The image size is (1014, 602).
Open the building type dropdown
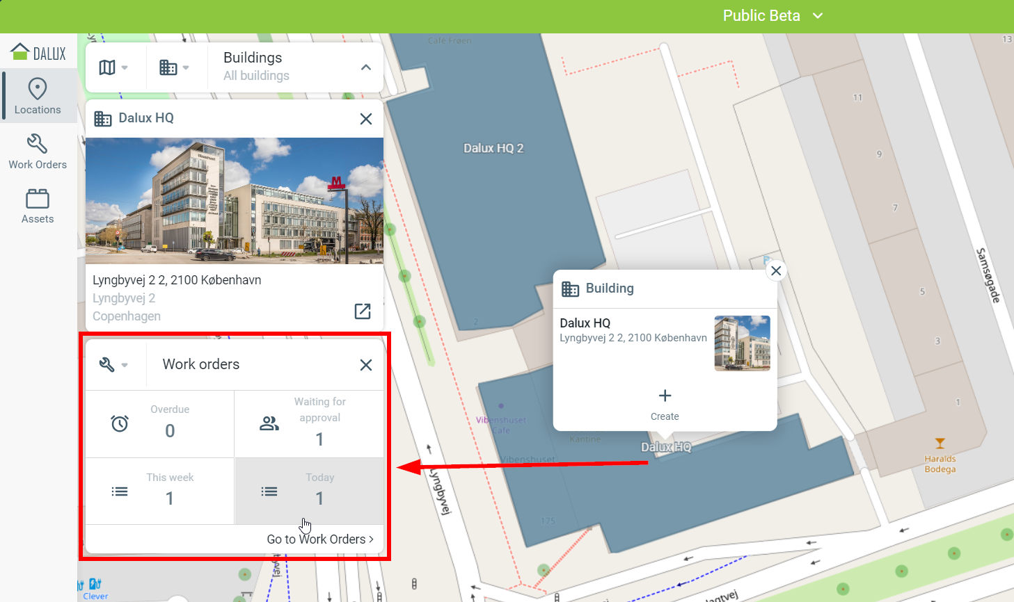pyautogui.click(x=175, y=67)
